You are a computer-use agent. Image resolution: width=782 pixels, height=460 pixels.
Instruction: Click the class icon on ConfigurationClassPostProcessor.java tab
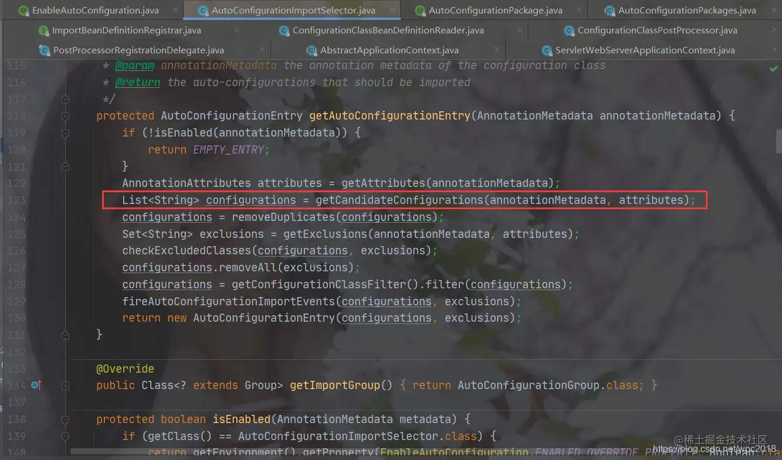point(568,30)
